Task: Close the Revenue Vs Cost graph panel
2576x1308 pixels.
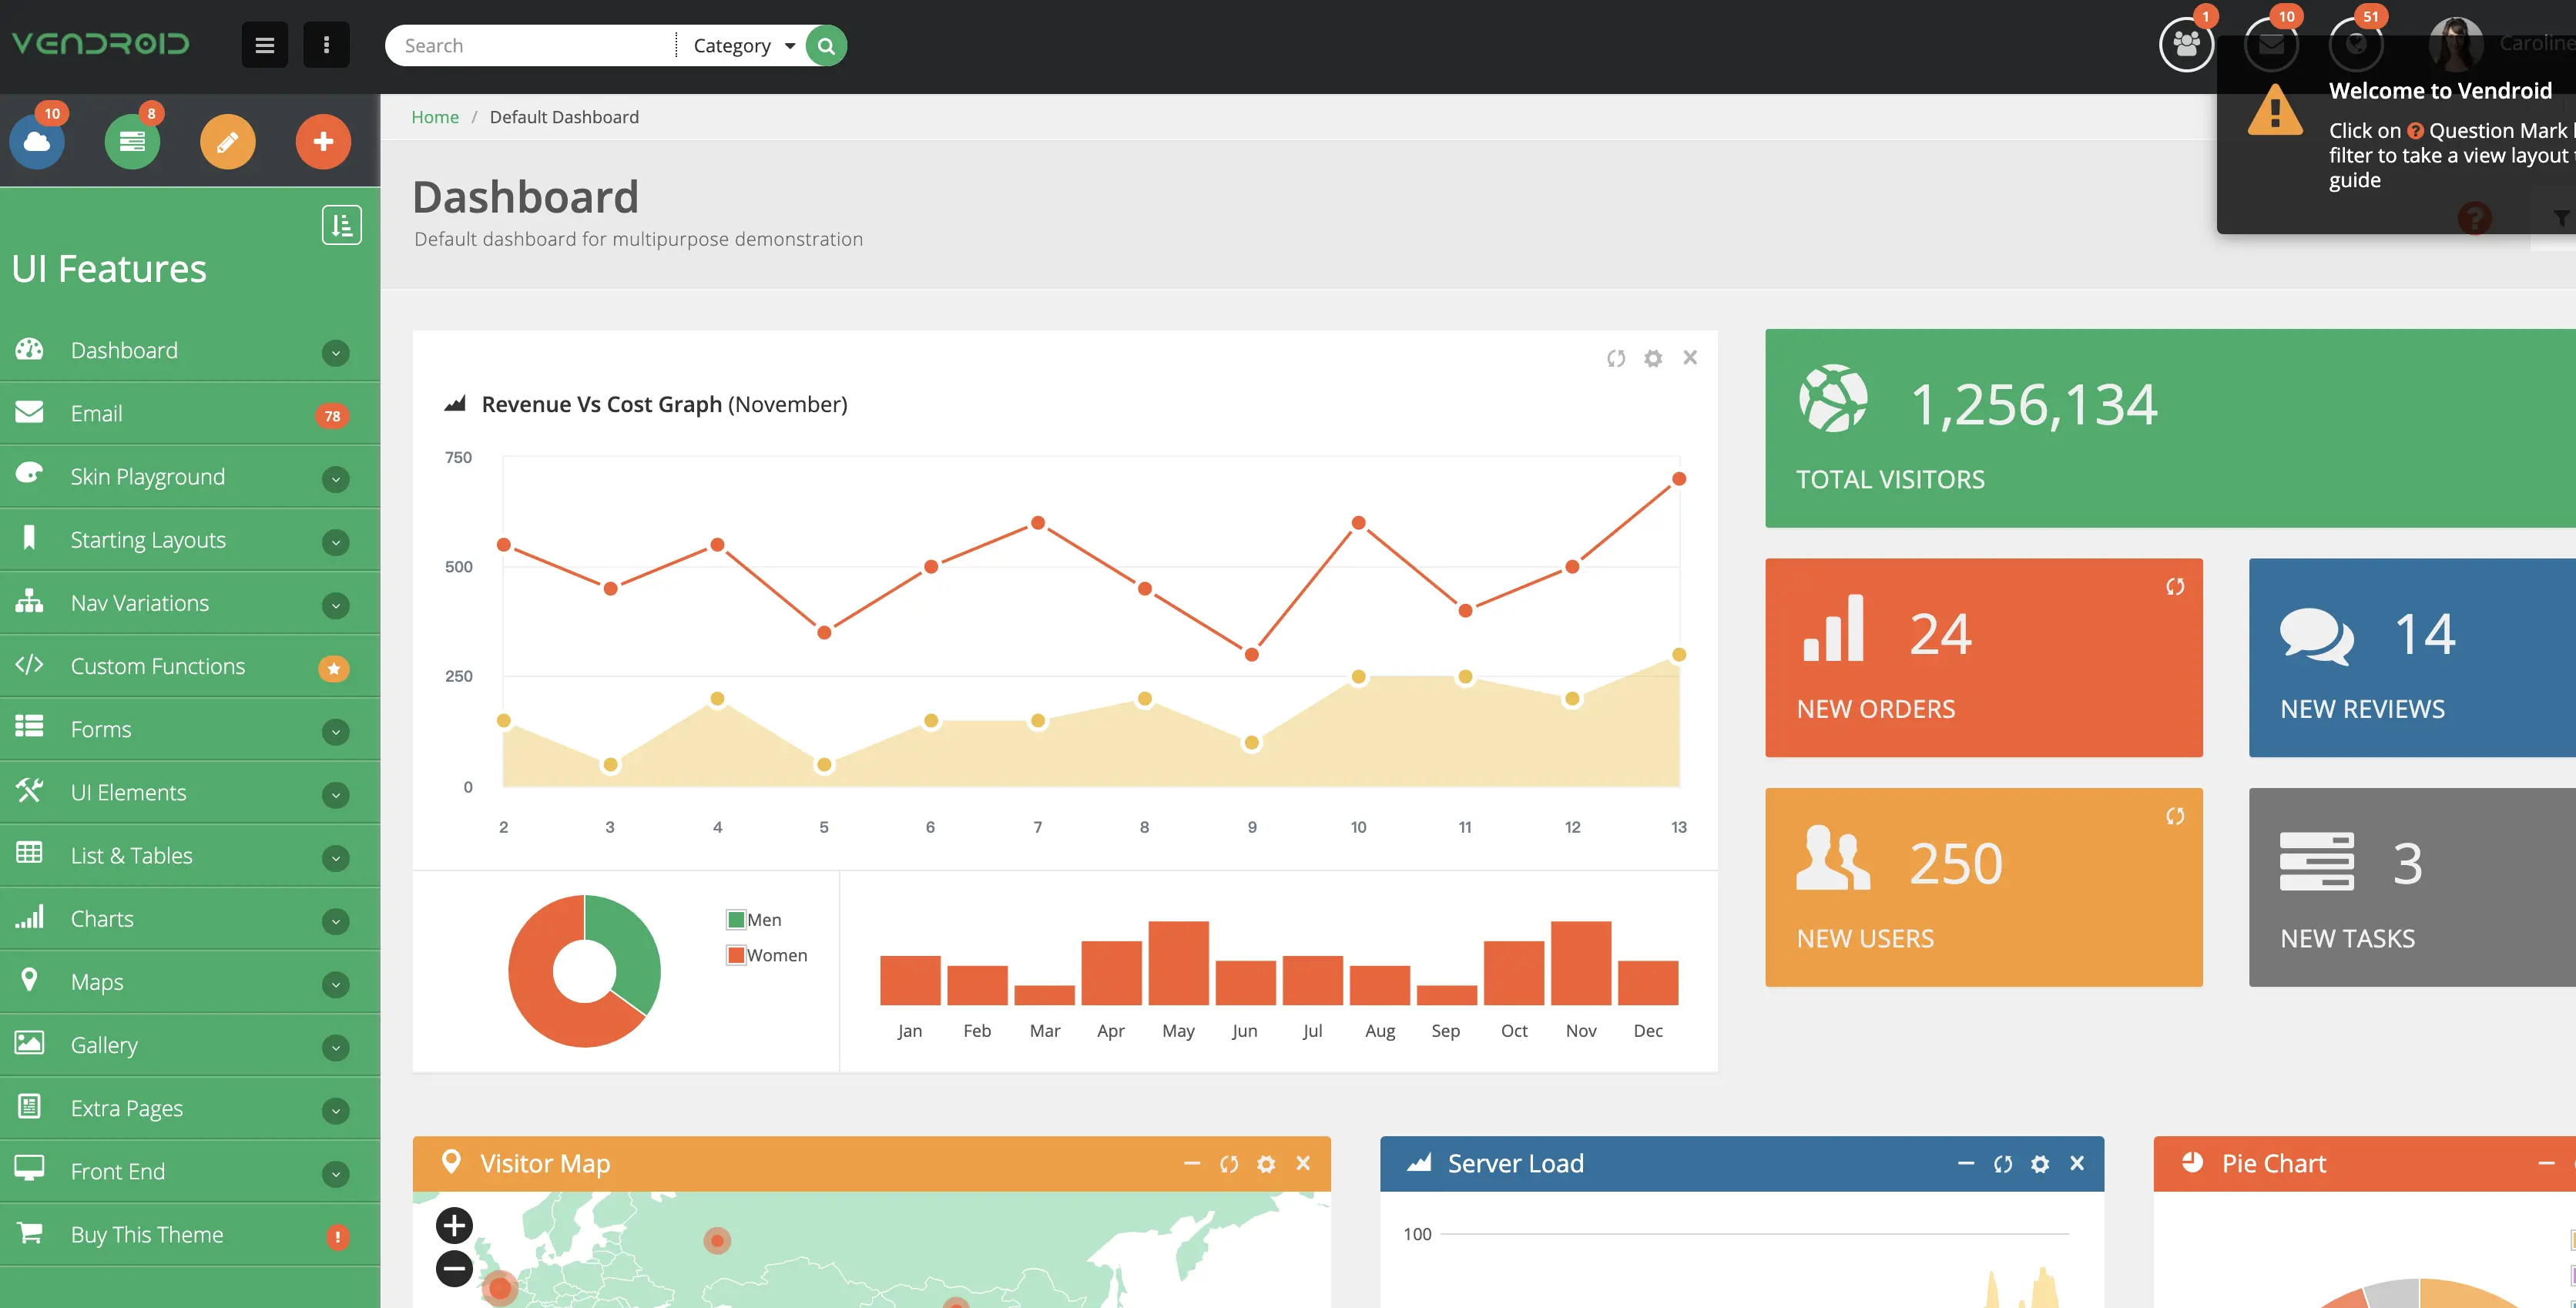Action: [1690, 357]
